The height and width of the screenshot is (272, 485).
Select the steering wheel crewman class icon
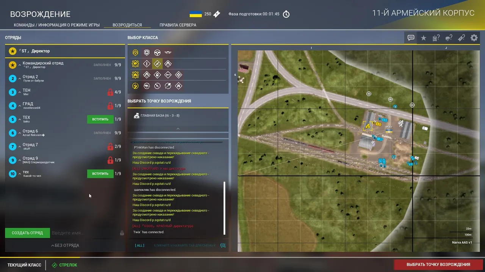[x=157, y=53]
